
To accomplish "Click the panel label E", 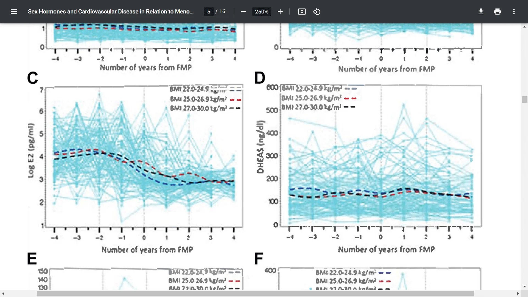I will coord(32,259).
